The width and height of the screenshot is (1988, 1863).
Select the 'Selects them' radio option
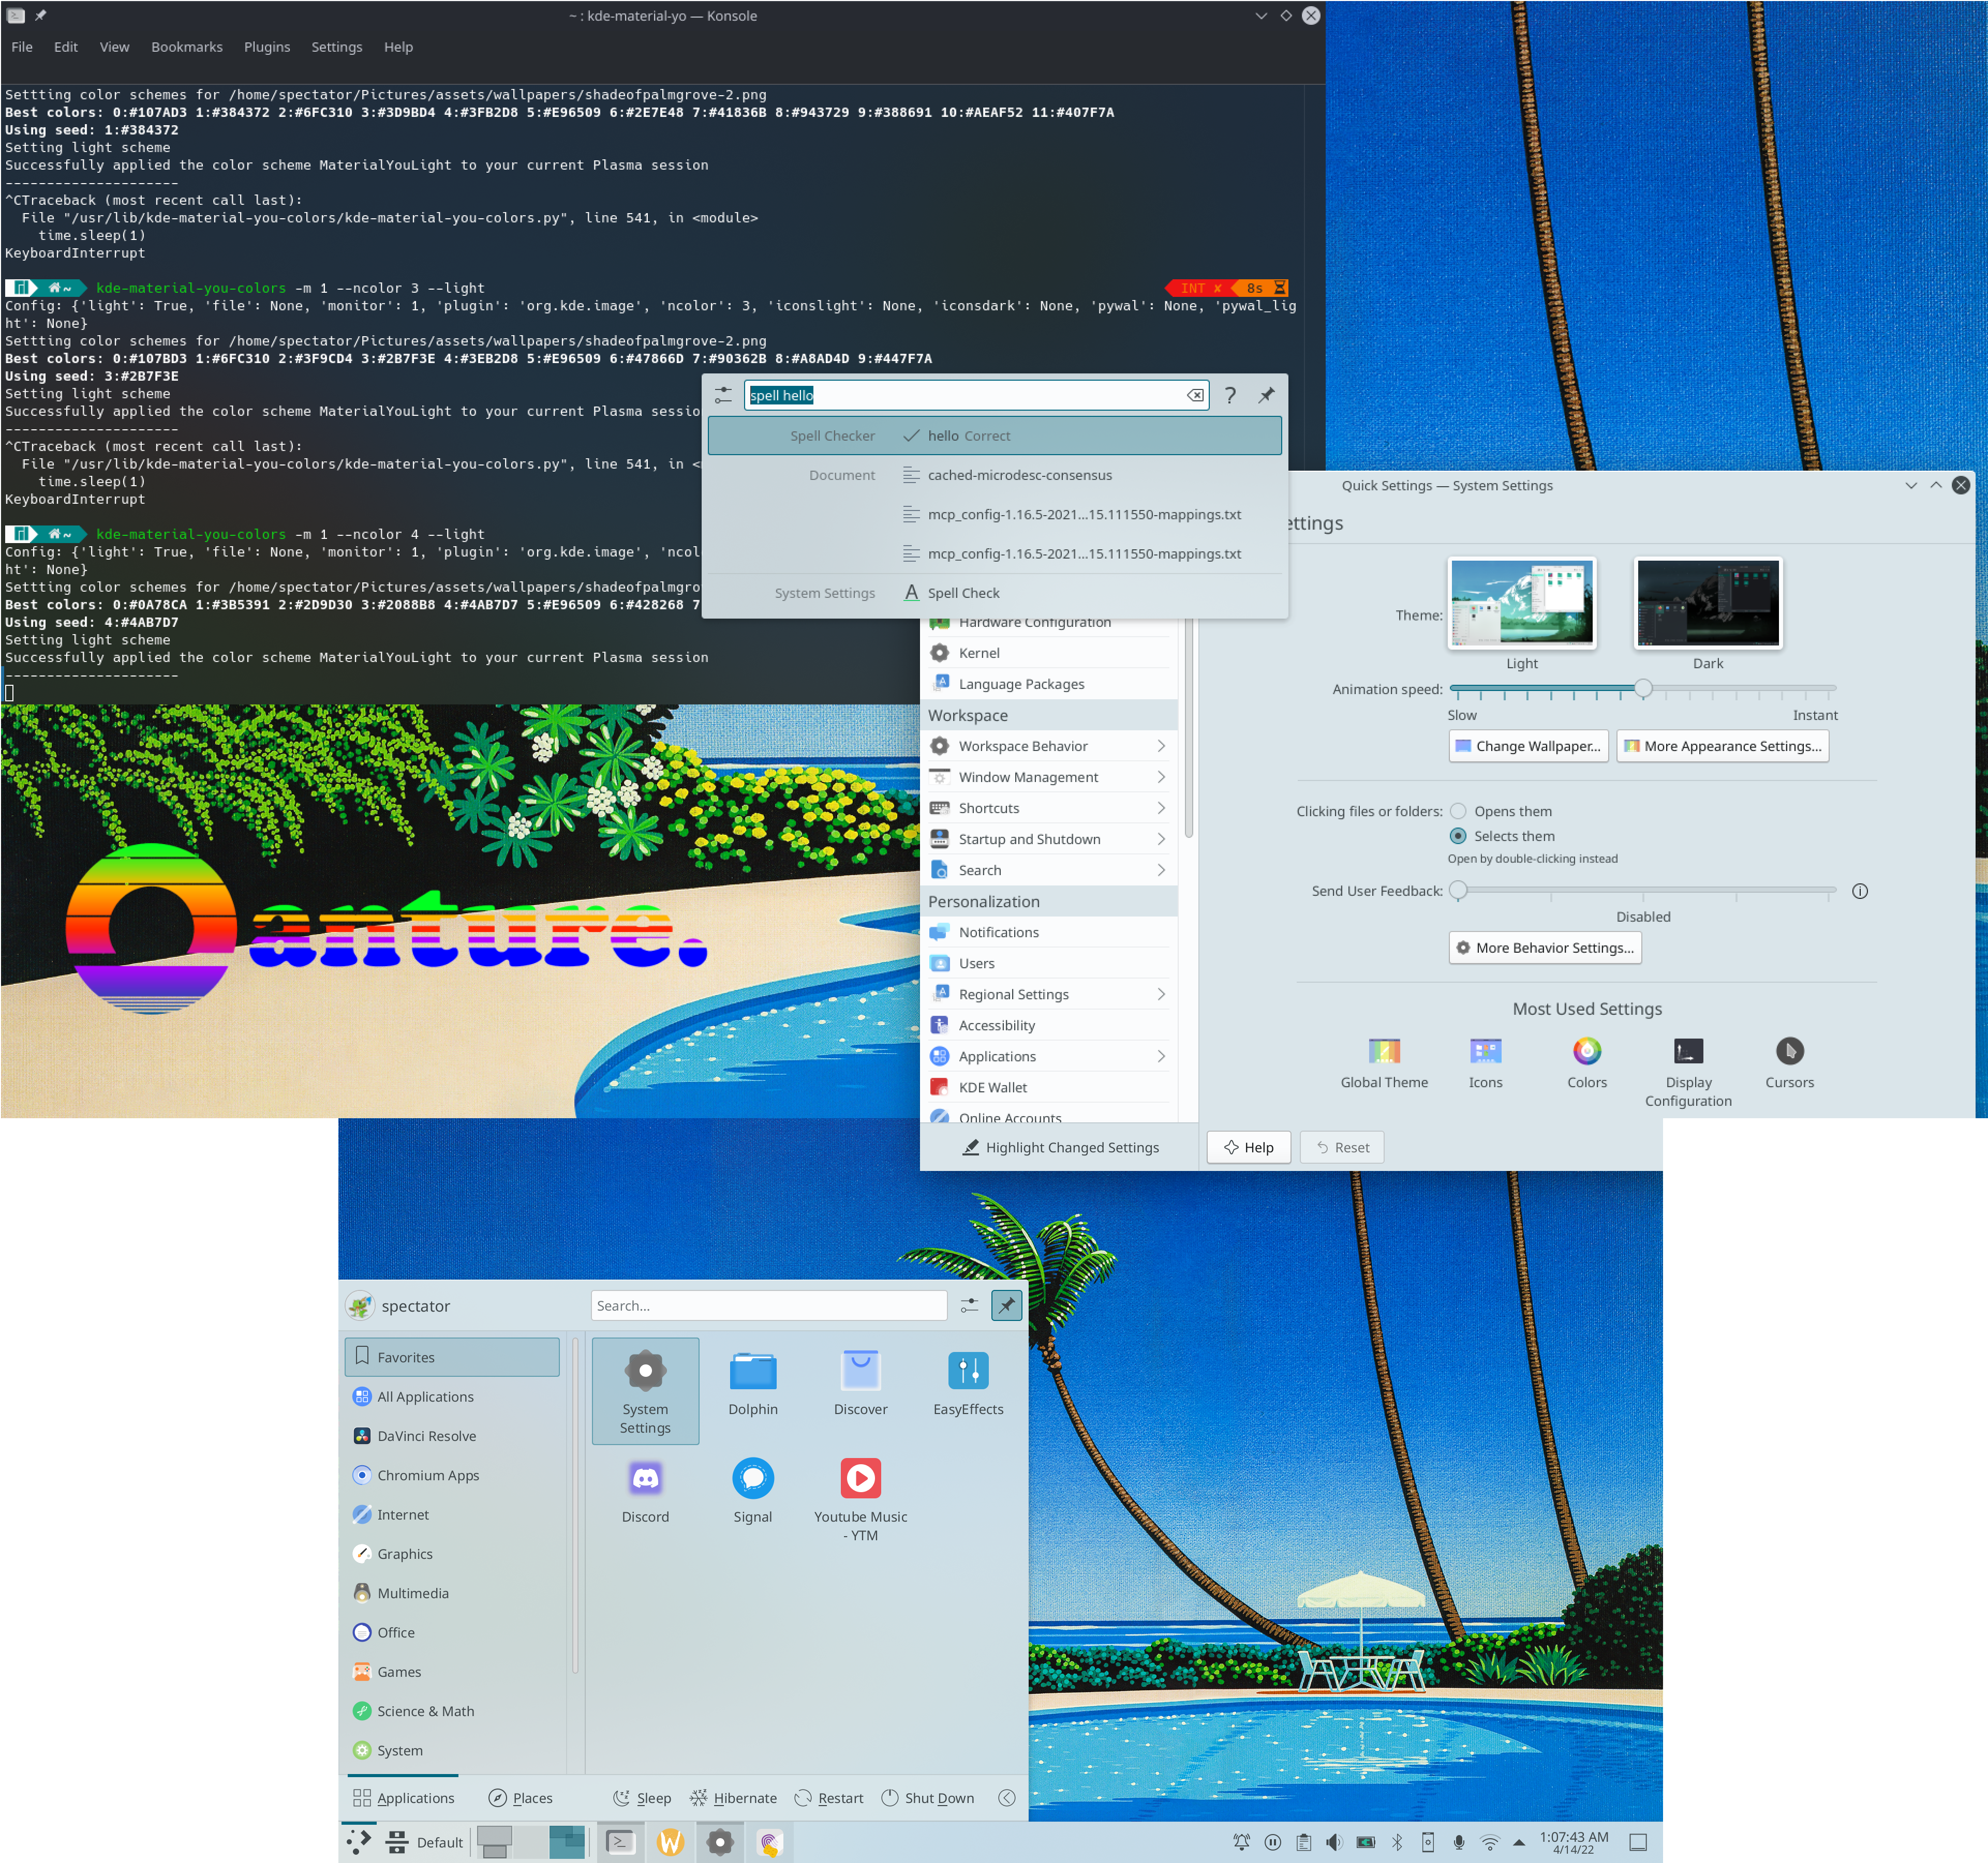tap(1458, 836)
